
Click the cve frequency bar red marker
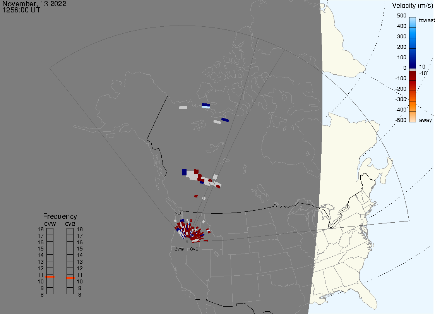(70, 278)
